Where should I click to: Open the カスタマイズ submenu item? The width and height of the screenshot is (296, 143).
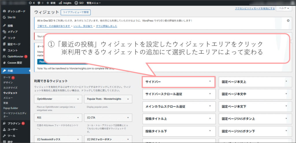pos(10,88)
